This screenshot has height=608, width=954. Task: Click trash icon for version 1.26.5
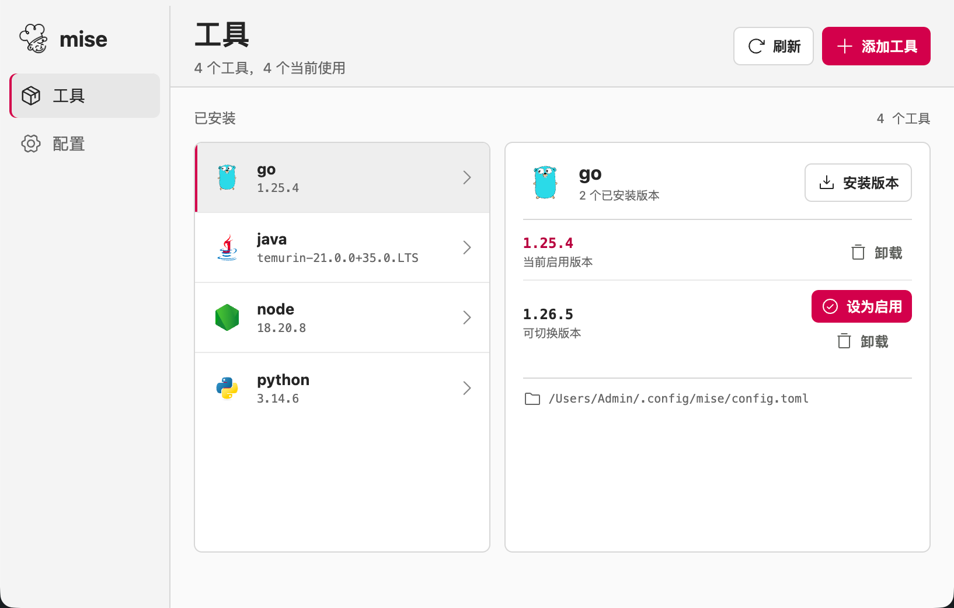[x=844, y=341]
